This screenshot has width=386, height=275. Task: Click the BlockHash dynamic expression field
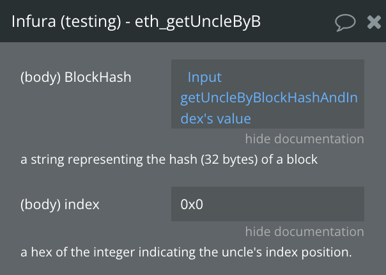pyautogui.click(x=267, y=94)
